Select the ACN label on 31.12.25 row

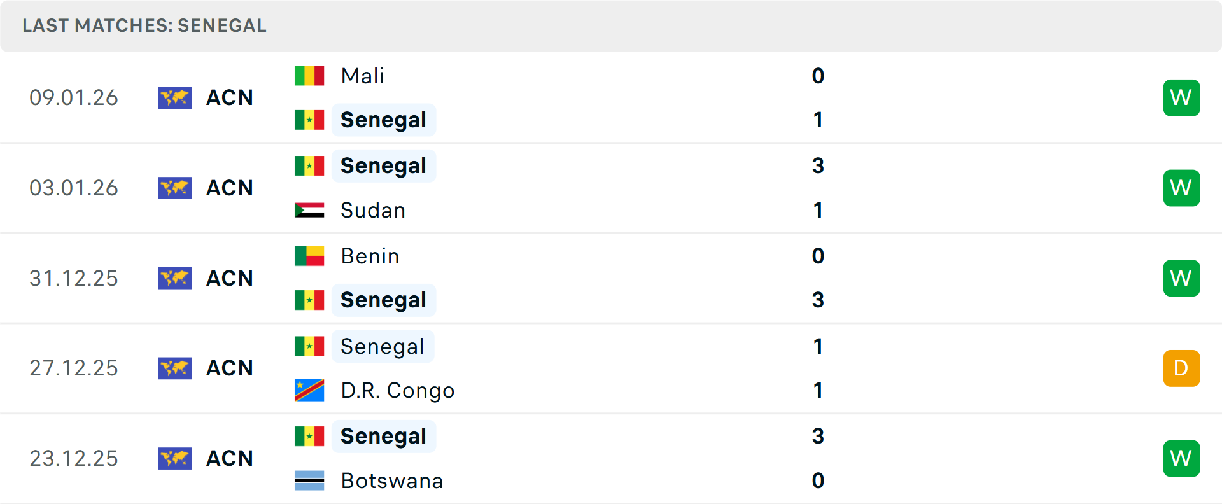coord(229,278)
